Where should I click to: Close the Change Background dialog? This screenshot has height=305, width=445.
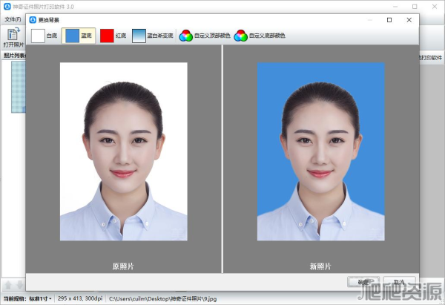tap(409, 20)
